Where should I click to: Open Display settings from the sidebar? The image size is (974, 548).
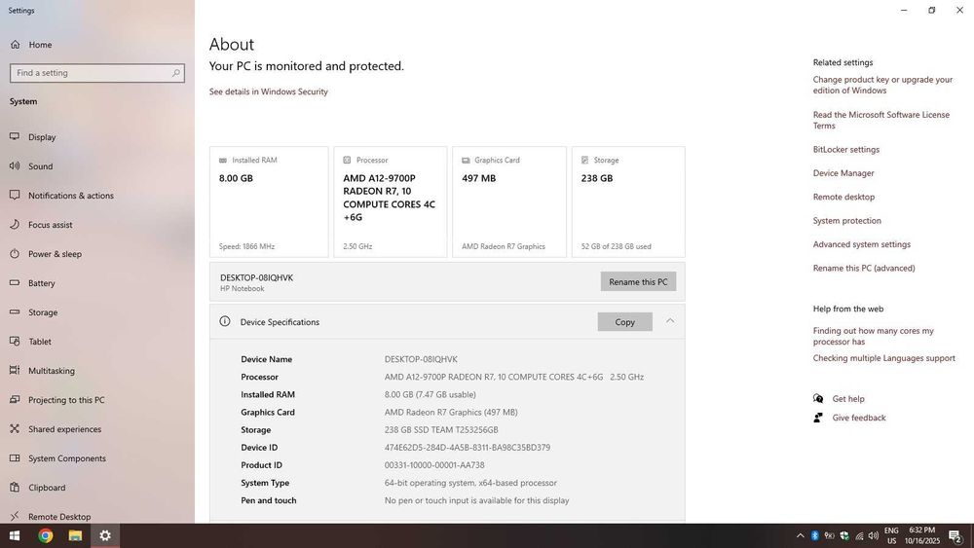coord(42,137)
